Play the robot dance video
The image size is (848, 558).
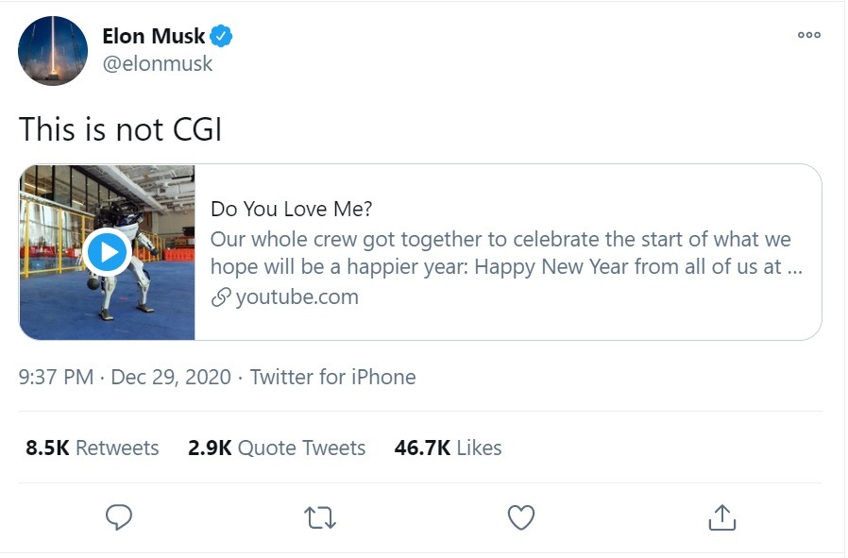(107, 252)
